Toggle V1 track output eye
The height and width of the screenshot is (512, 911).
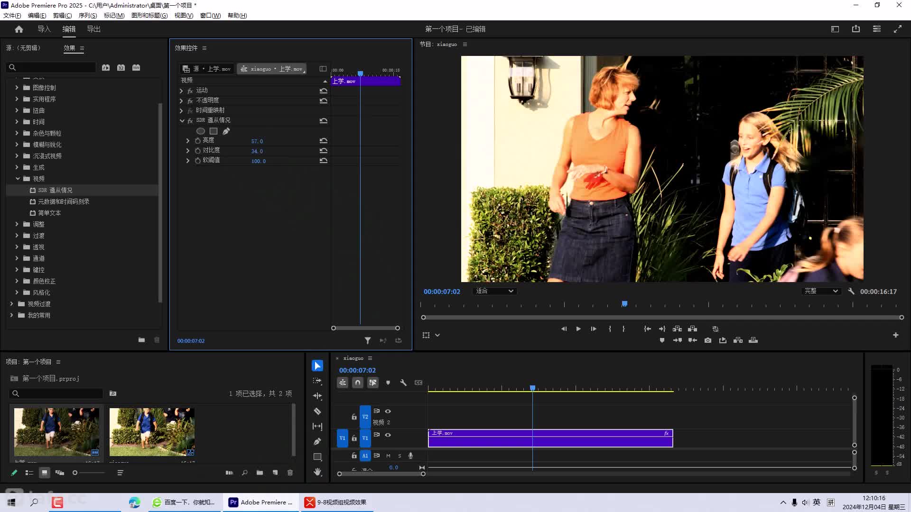(x=388, y=435)
